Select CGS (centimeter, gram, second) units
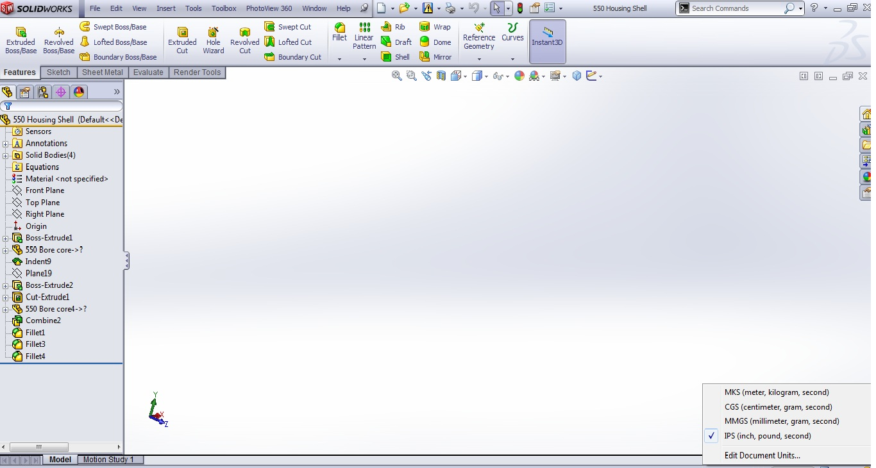 click(x=778, y=407)
